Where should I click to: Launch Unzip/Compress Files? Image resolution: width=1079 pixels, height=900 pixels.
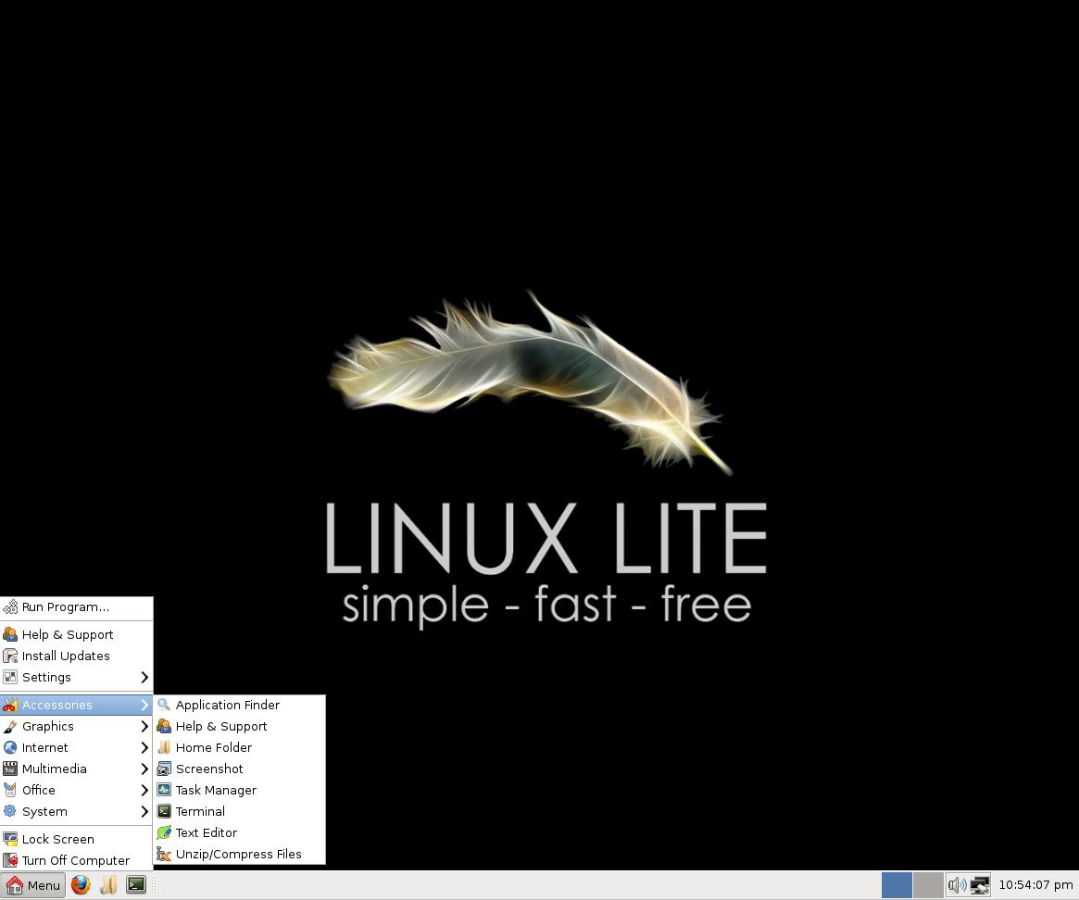(238, 854)
